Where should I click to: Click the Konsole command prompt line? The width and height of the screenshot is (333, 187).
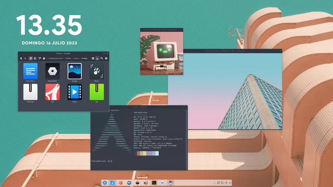point(101,161)
